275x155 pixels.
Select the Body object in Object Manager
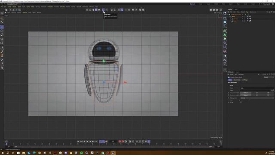coord(233,17)
